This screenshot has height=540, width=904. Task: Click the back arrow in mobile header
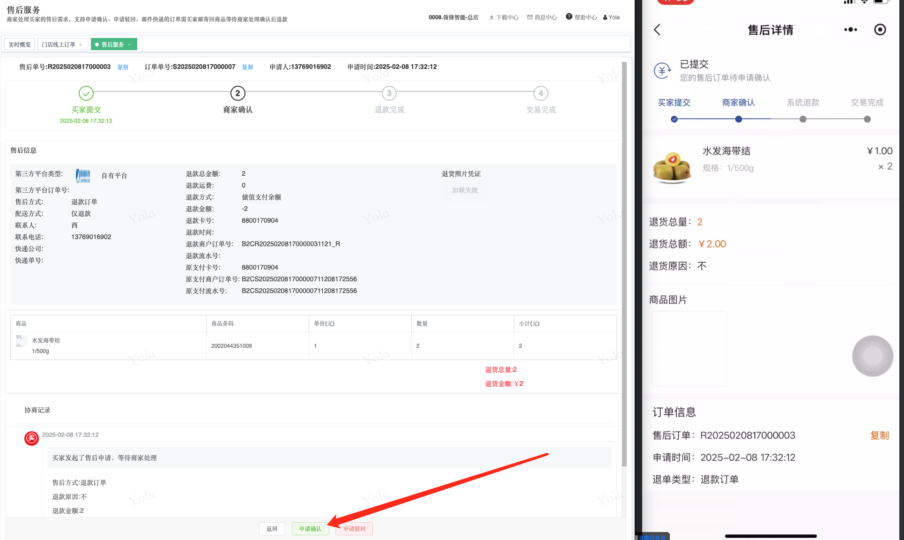point(657,30)
